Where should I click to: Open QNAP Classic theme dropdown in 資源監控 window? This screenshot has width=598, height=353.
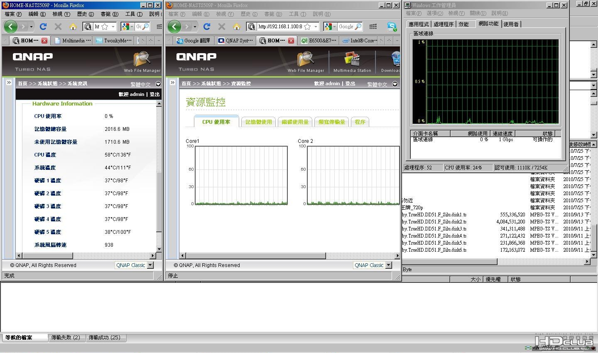[x=389, y=265]
